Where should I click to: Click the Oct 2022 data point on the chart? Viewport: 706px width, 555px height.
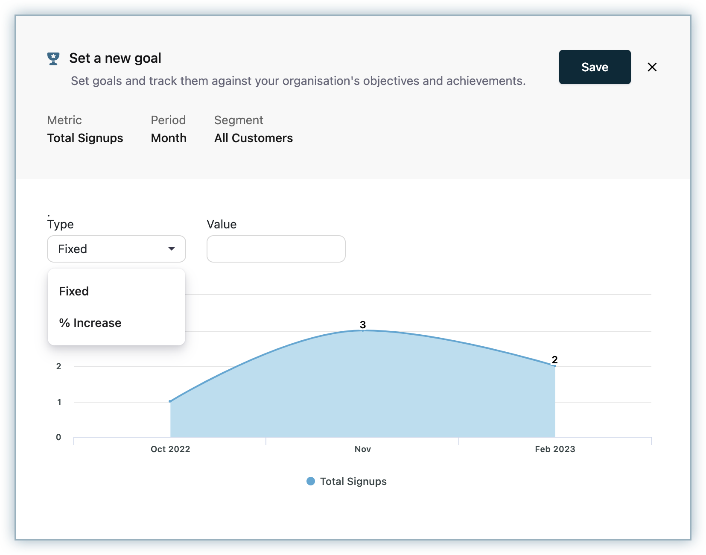click(x=170, y=401)
